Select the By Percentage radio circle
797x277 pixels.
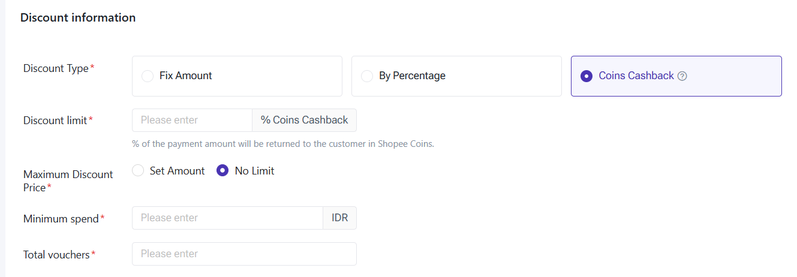366,76
